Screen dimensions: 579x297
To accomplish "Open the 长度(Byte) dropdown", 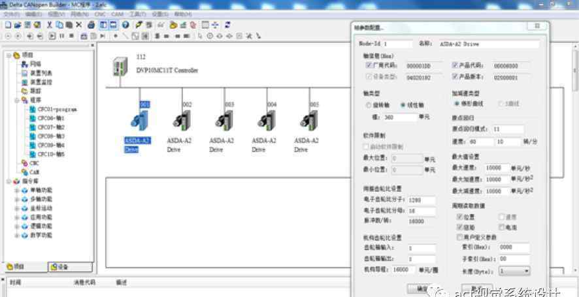I will tap(514, 271).
